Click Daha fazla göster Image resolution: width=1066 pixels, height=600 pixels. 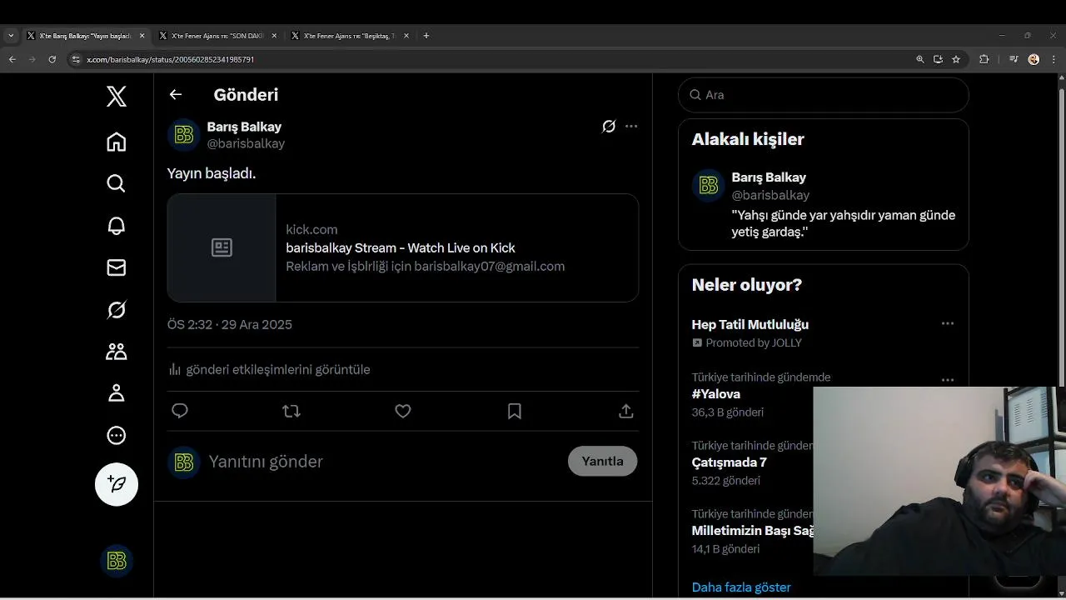coord(741,587)
